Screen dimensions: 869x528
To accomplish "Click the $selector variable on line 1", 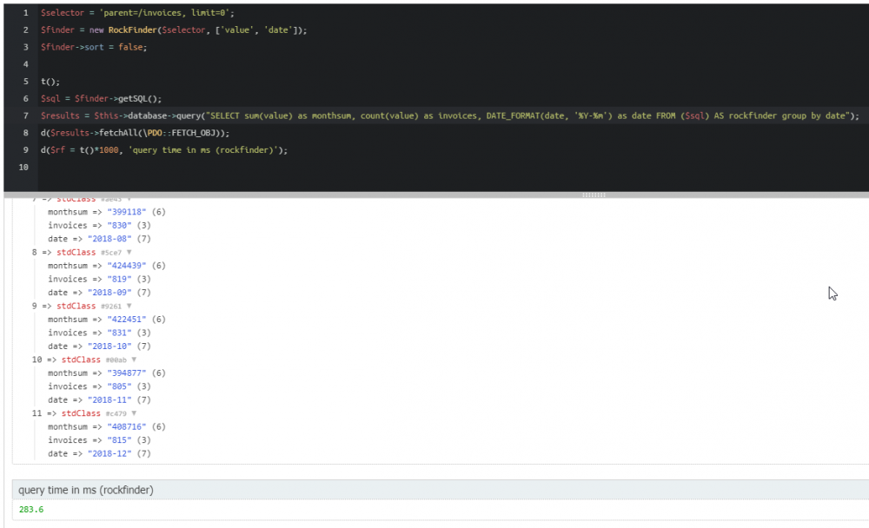I will tap(59, 14).
